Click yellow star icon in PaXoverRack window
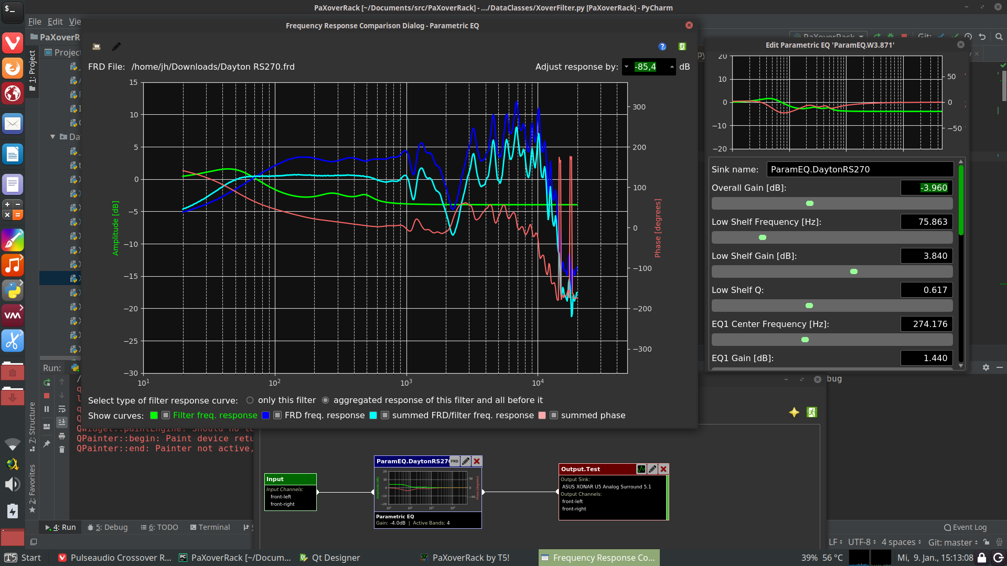The width and height of the screenshot is (1007, 566). click(794, 412)
